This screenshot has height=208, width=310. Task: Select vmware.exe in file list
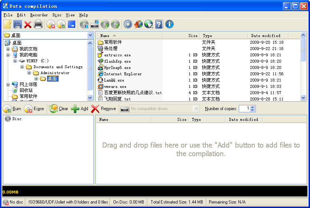115,87
